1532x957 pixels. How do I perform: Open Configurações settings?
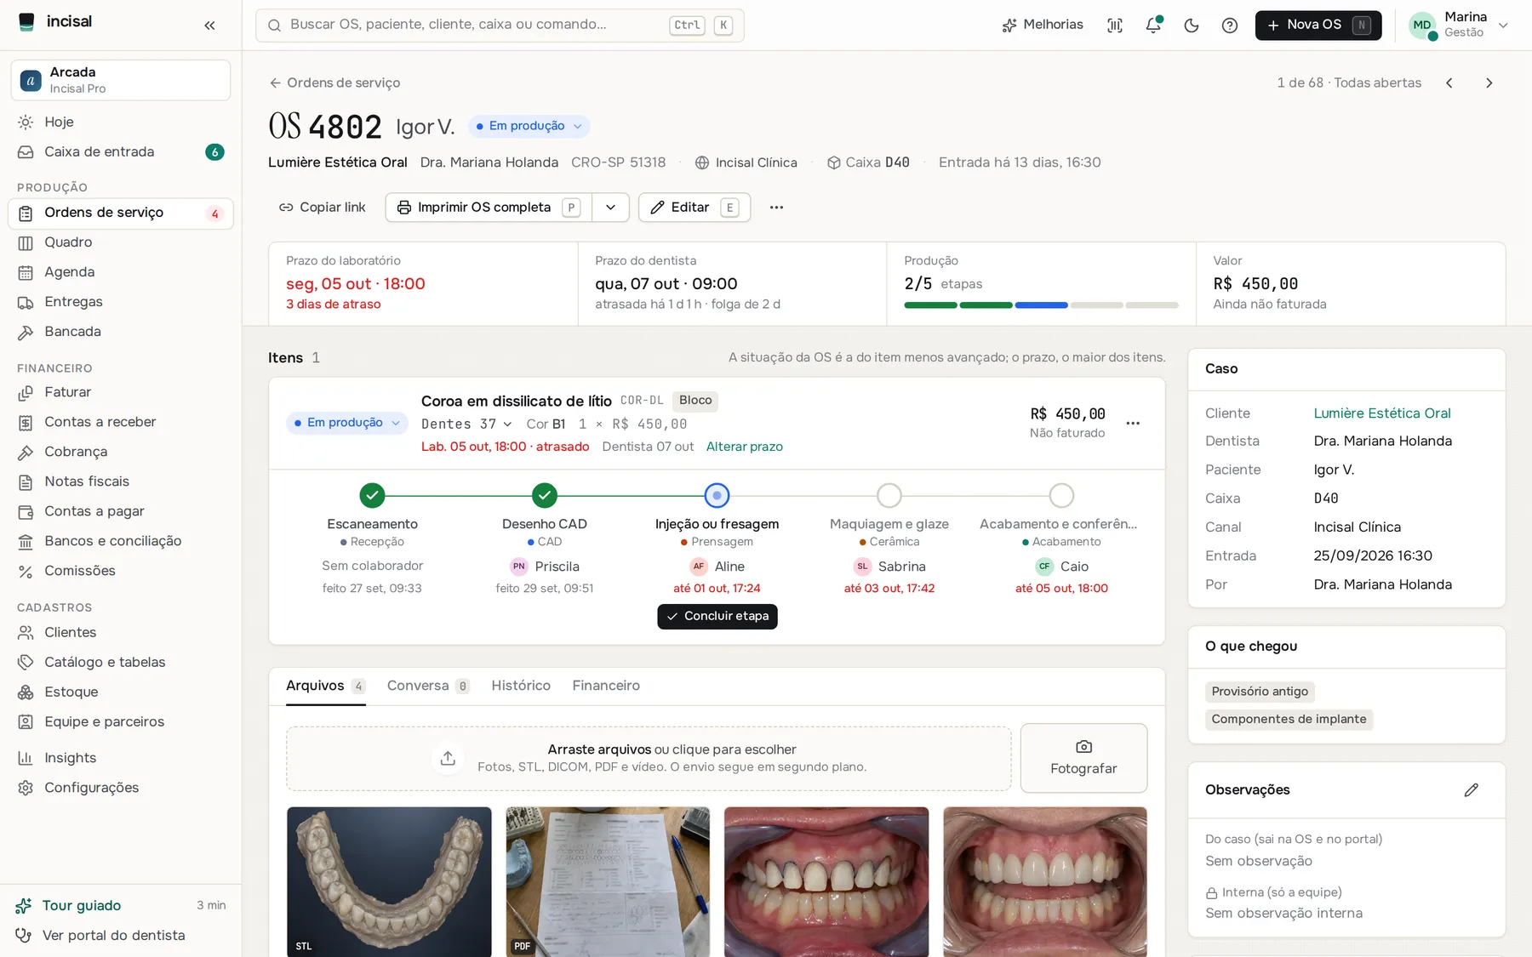pyautogui.click(x=121, y=788)
